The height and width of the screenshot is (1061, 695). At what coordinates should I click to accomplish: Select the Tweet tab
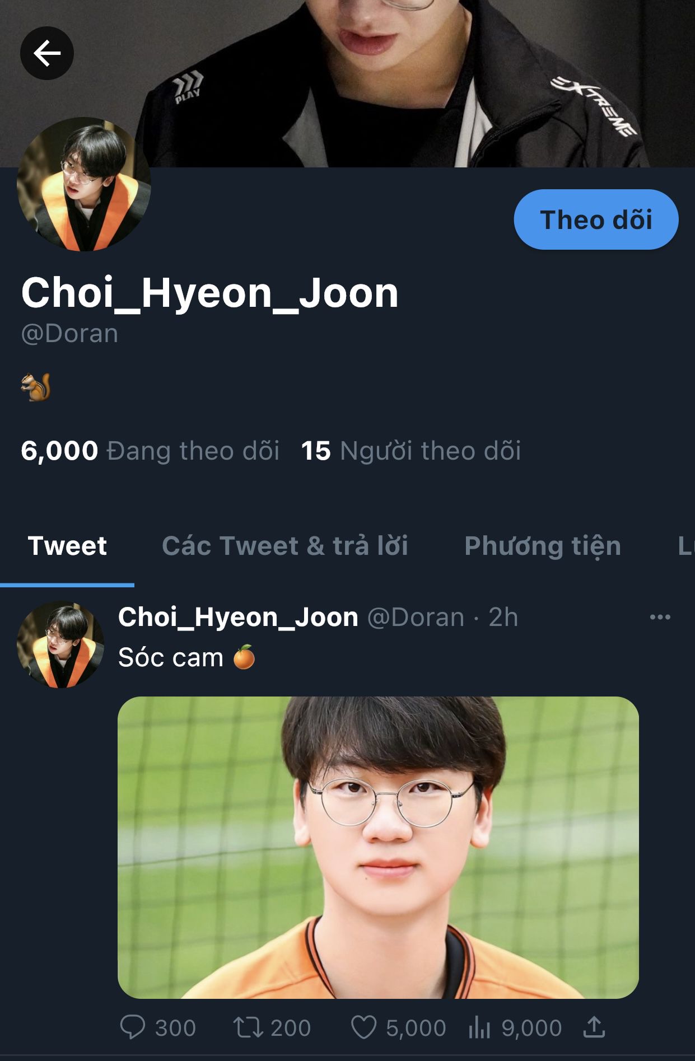[67, 546]
